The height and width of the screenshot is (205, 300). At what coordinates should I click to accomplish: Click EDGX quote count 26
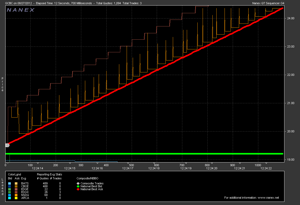tap(46, 192)
